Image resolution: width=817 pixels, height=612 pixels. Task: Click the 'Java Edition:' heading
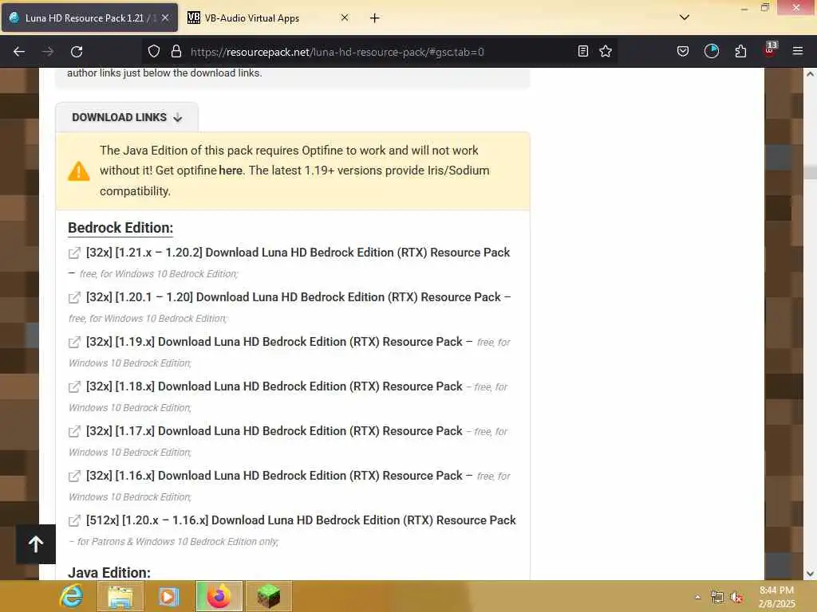(109, 572)
